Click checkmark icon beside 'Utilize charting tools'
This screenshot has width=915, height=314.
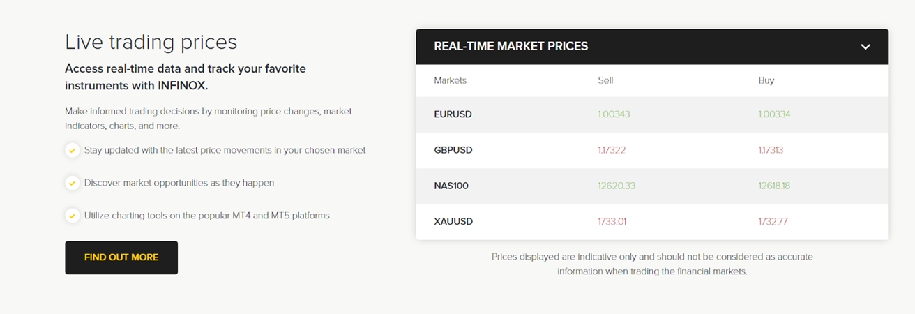point(72,216)
